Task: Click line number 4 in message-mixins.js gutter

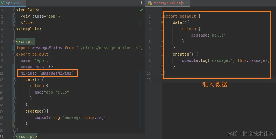Action: point(150,35)
